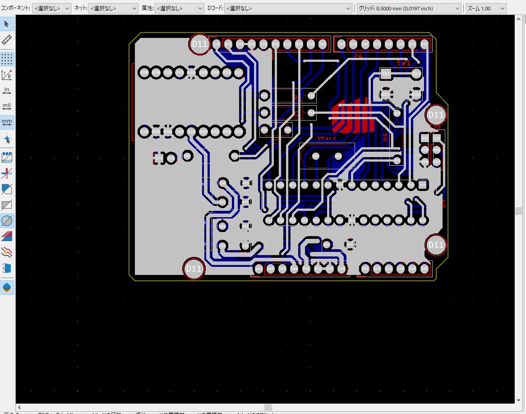The width and height of the screenshot is (526, 414).
Task: Toggle flashed items sketch mode
Action: point(7,157)
